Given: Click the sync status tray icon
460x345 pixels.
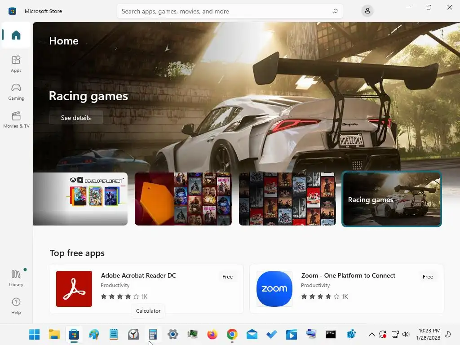Looking at the screenshot, I should pos(383,334).
